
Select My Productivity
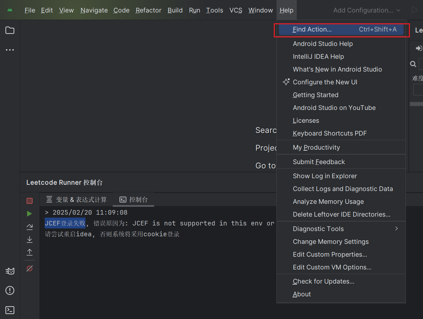click(x=341, y=147)
